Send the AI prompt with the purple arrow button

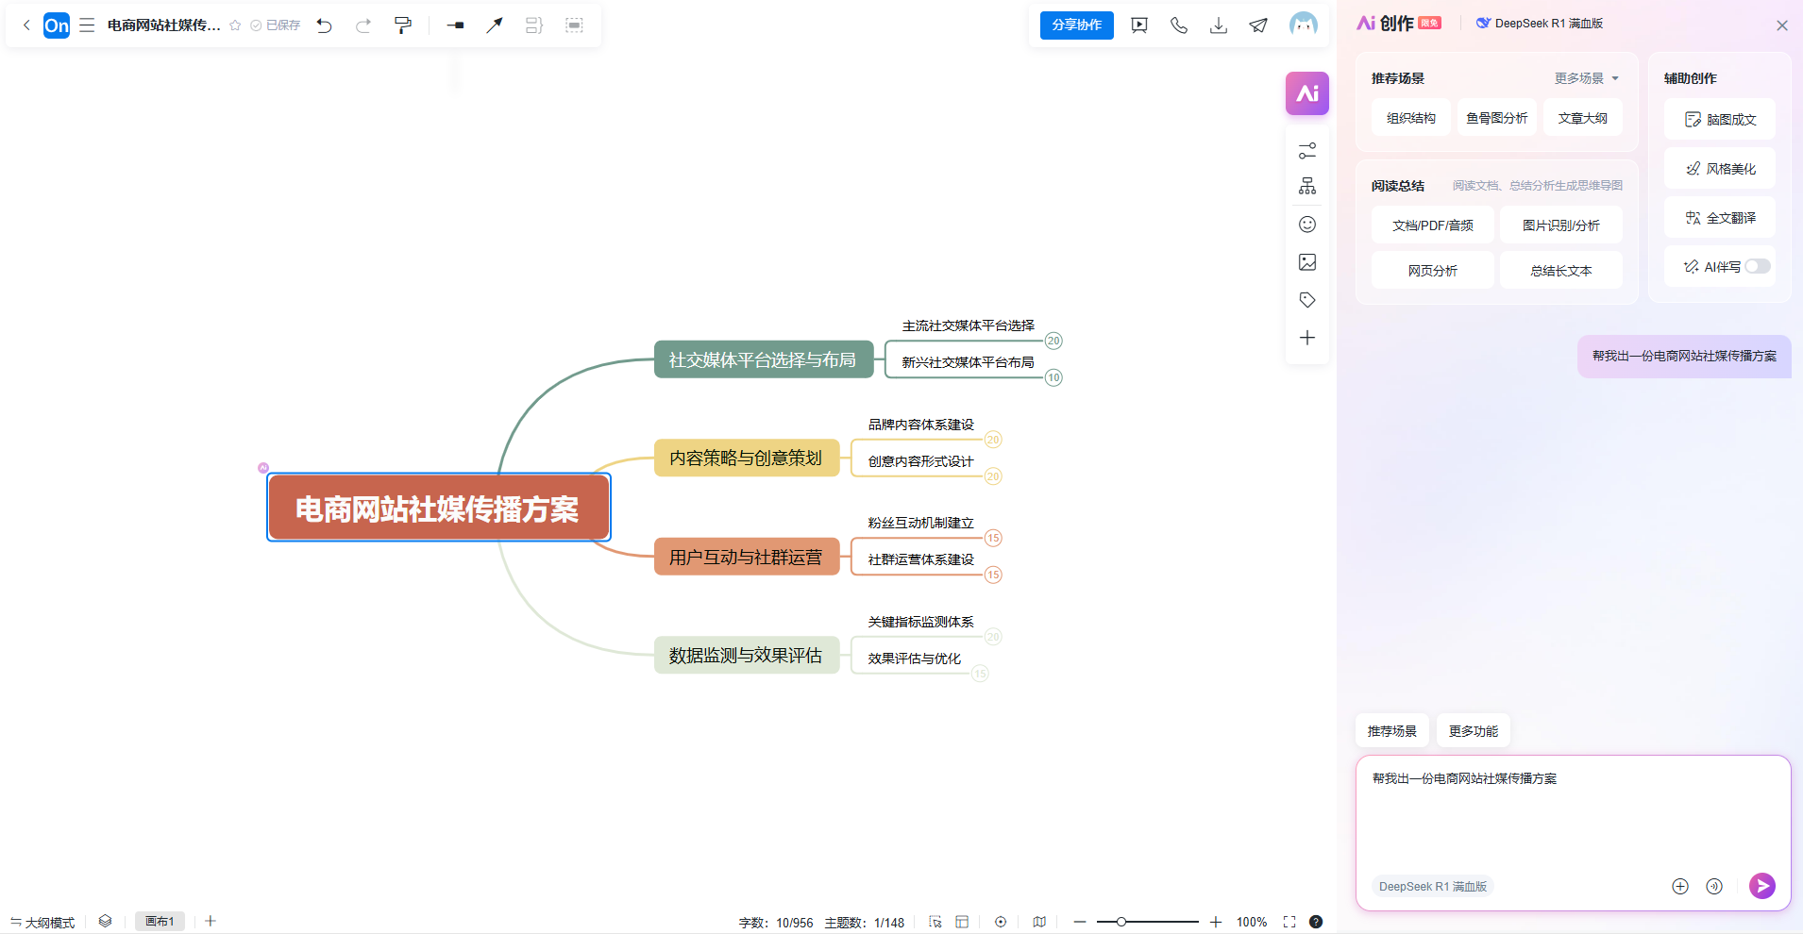pos(1761,885)
